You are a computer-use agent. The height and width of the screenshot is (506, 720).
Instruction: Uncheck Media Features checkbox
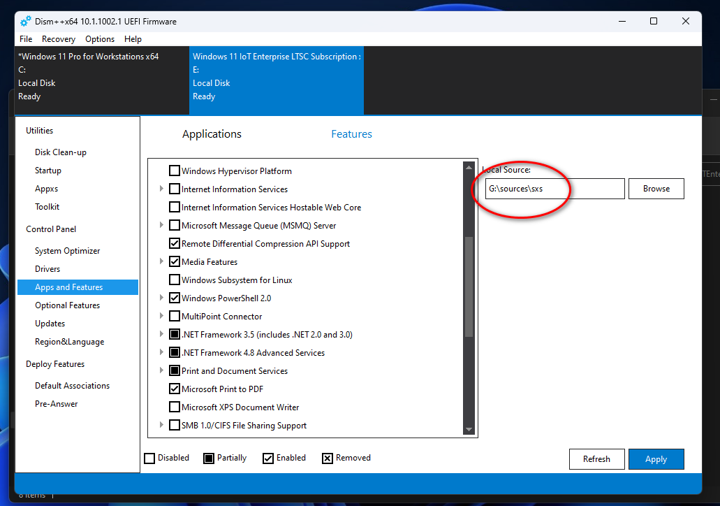175,261
